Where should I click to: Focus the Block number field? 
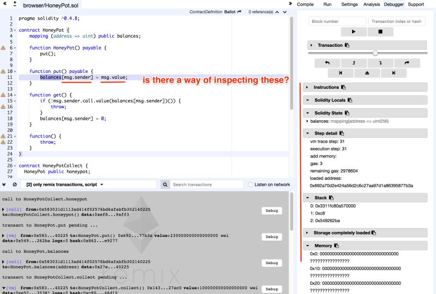click(x=337, y=21)
